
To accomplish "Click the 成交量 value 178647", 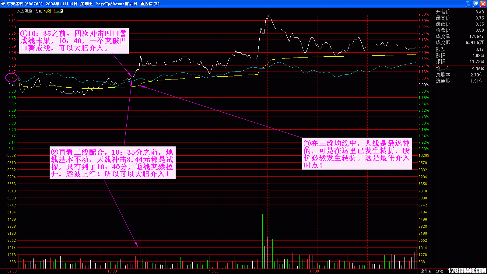I will tap(476, 36).
